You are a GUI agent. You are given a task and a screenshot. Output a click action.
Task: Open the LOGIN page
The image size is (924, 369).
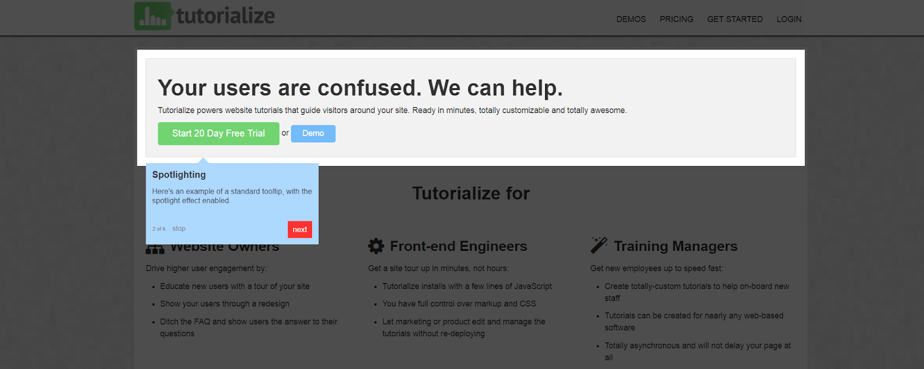pyautogui.click(x=789, y=19)
